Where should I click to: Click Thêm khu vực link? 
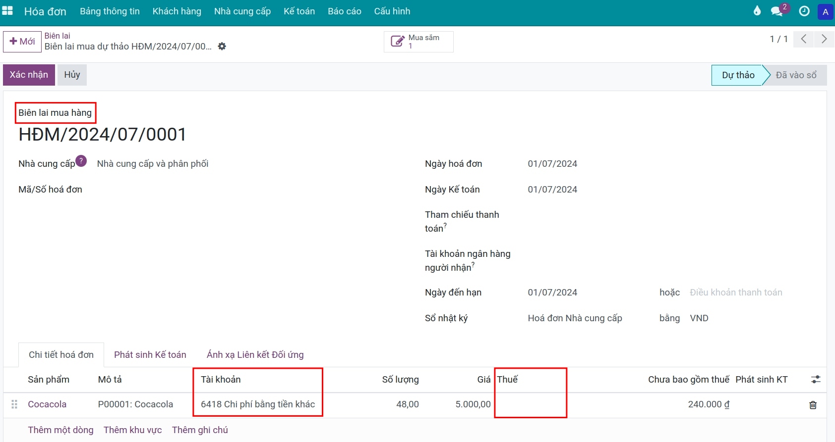[133, 430]
